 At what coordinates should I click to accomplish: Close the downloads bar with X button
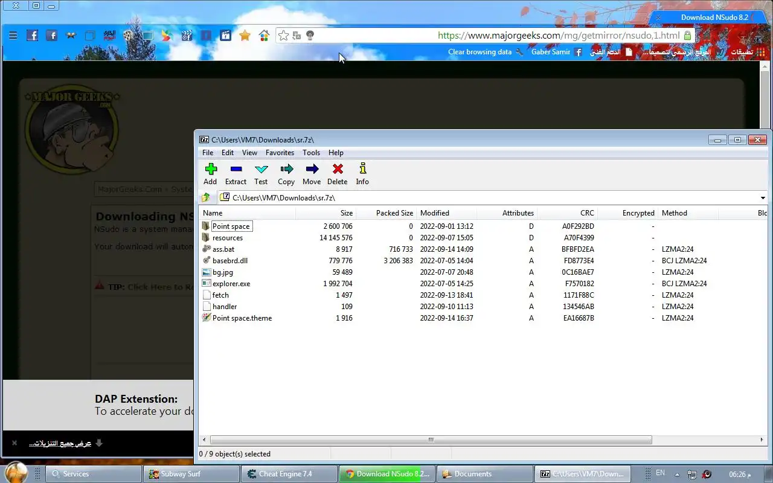coord(14,443)
